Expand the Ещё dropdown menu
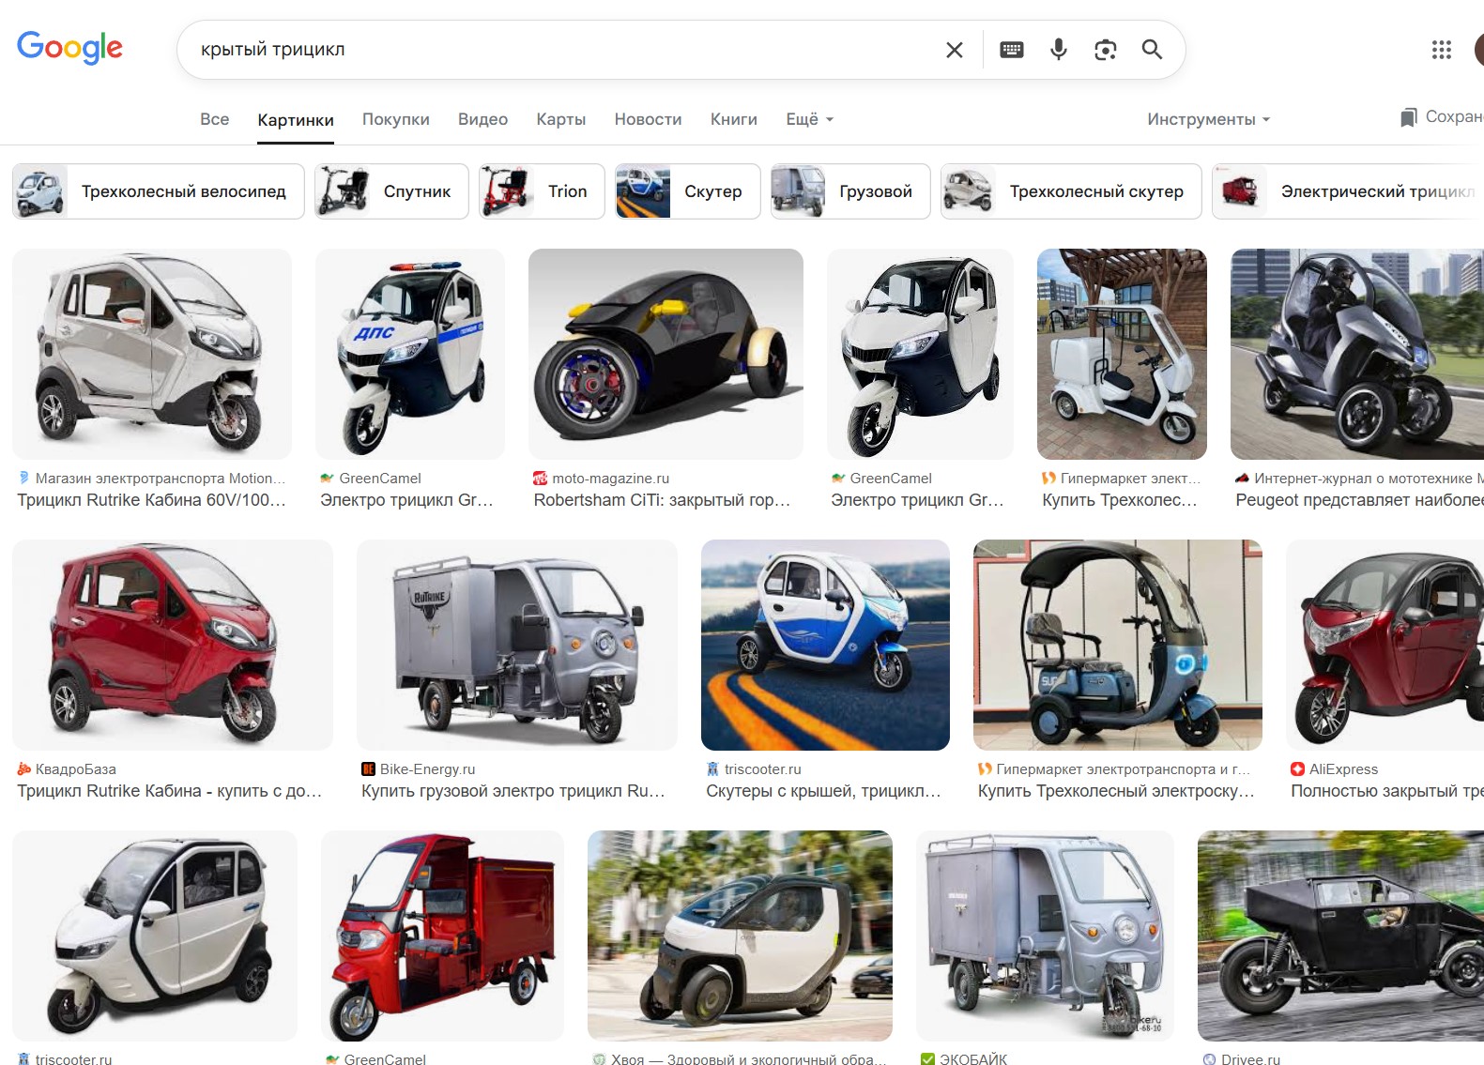1484x1065 pixels. [x=809, y=119]
